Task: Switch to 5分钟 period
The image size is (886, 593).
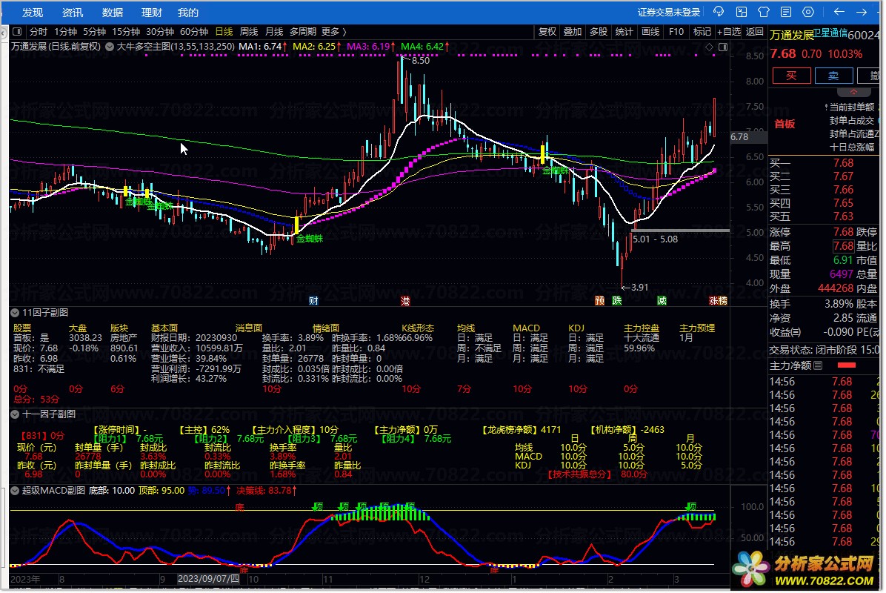Action: pyautogui.click(x=94, y=32)
